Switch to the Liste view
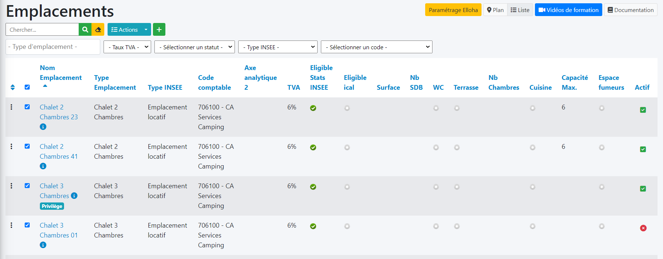This screenshot has height=259, width=663. [520, 10]
